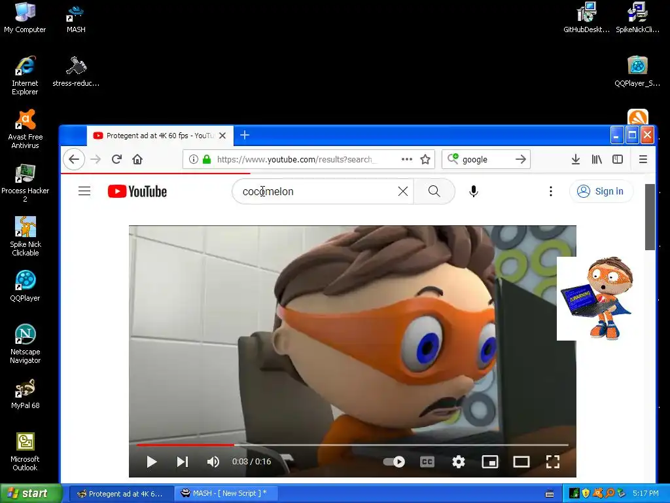Open Netscape Navigator shortcut
This screenshot has height=503, width=670.
point(26,344)
